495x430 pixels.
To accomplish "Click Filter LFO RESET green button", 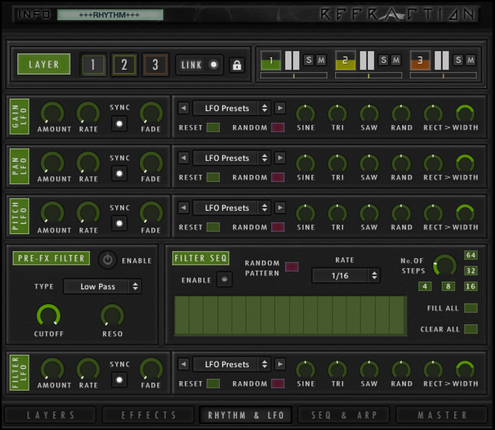I will point(213,383).
